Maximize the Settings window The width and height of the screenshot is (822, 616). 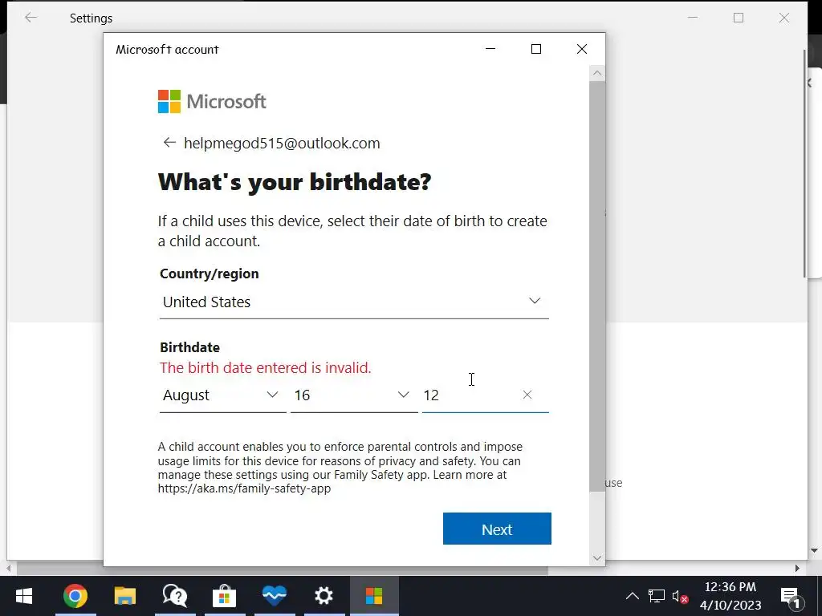[739, 18]
